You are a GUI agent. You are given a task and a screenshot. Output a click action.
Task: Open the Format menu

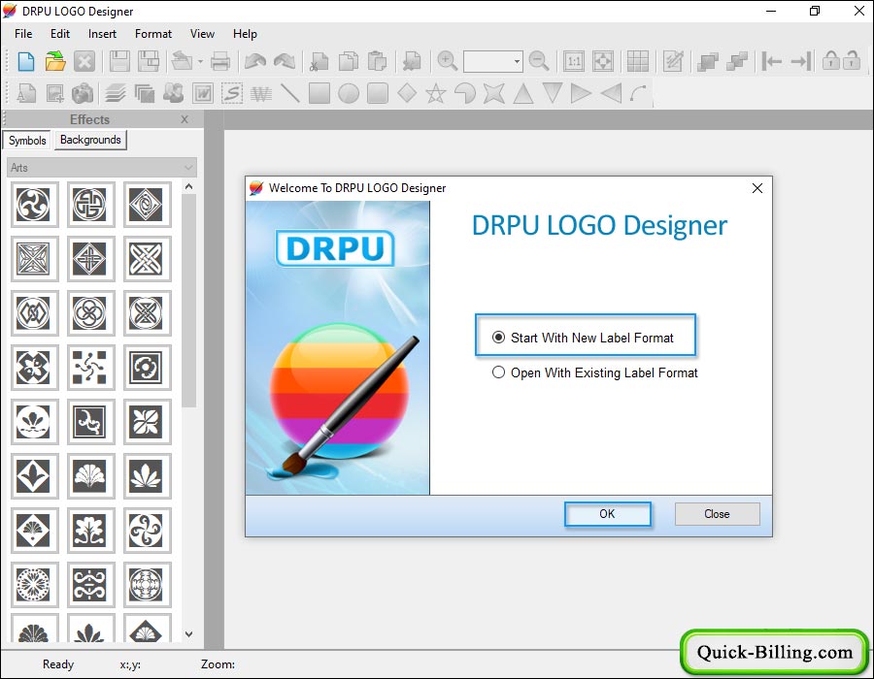153,34
